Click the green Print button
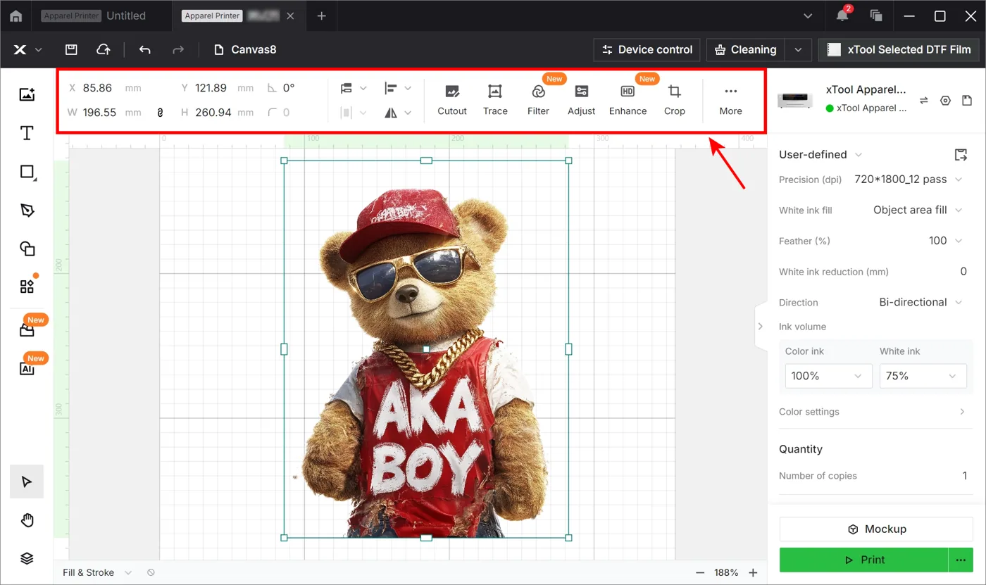Viewport: 986px width, 585px height. [x=864, y=560]
